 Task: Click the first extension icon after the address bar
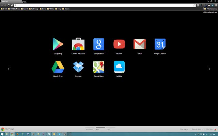(x=198, y=5)
